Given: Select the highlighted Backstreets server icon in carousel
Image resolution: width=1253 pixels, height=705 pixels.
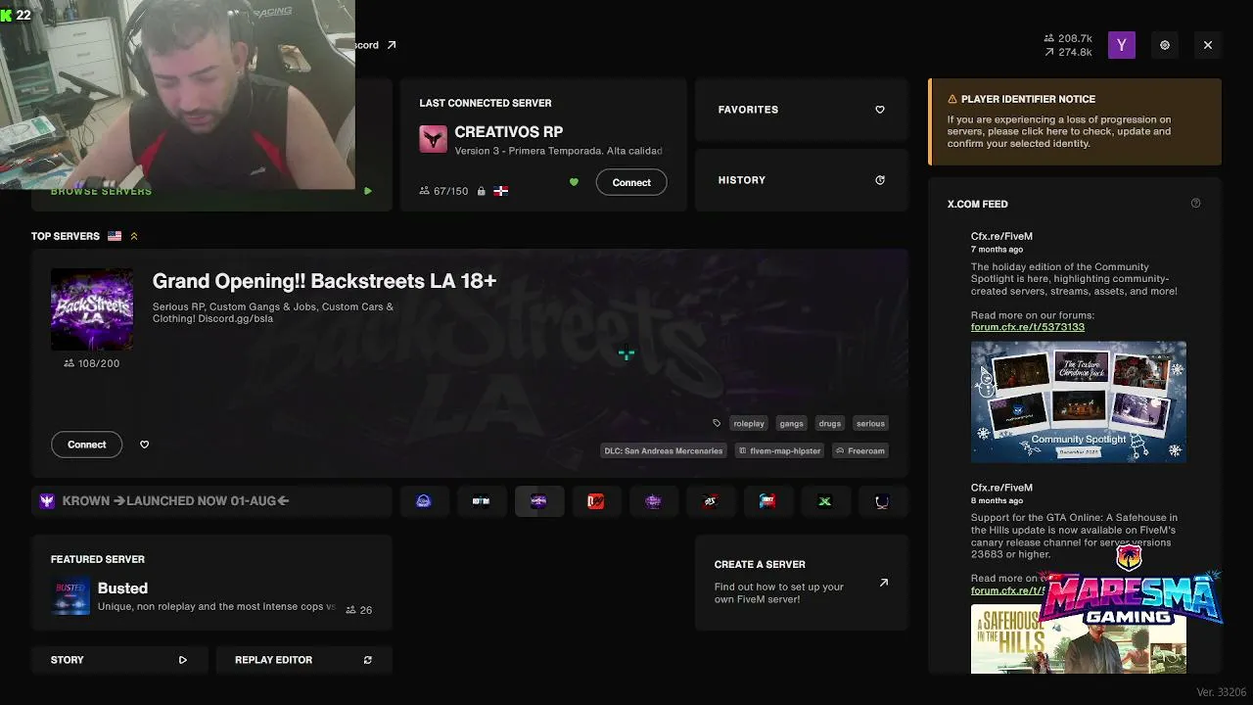Looking at the screenshot, I should coord(538,501).
